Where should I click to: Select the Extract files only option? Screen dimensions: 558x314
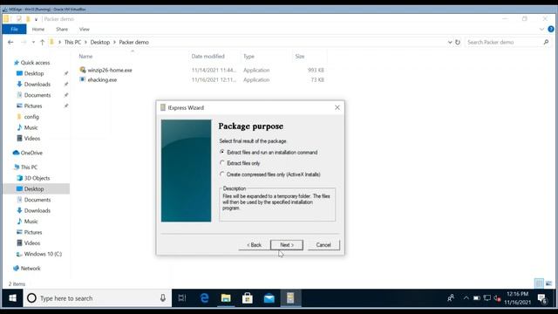point(241,163)
